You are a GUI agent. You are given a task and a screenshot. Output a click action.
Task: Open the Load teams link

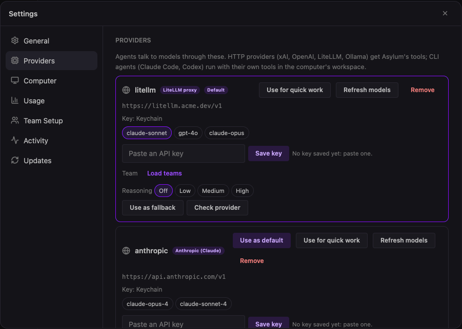165,173
